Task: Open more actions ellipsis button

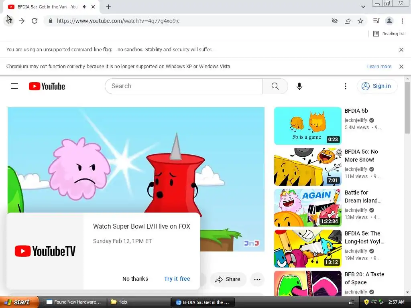Action: point(257,279)
